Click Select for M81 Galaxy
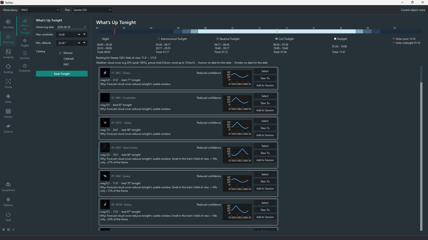Screen dimensions: 428x240 (265, 71)
